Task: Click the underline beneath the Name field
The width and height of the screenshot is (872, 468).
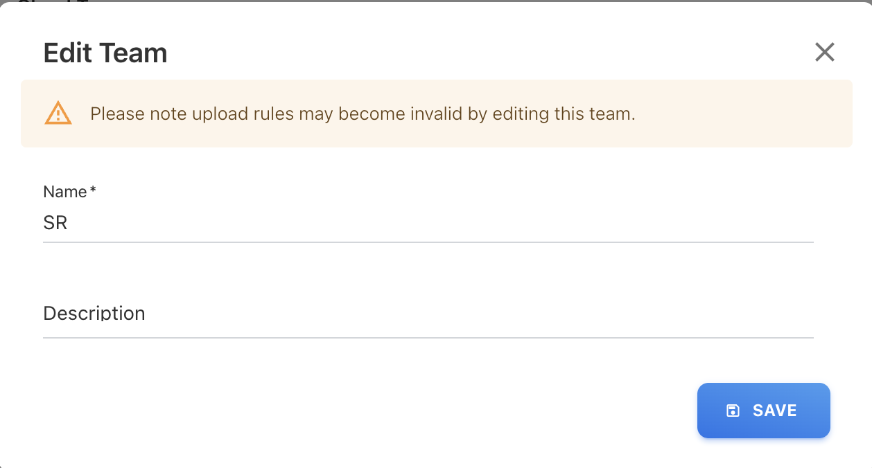Action: coord(428,242)
